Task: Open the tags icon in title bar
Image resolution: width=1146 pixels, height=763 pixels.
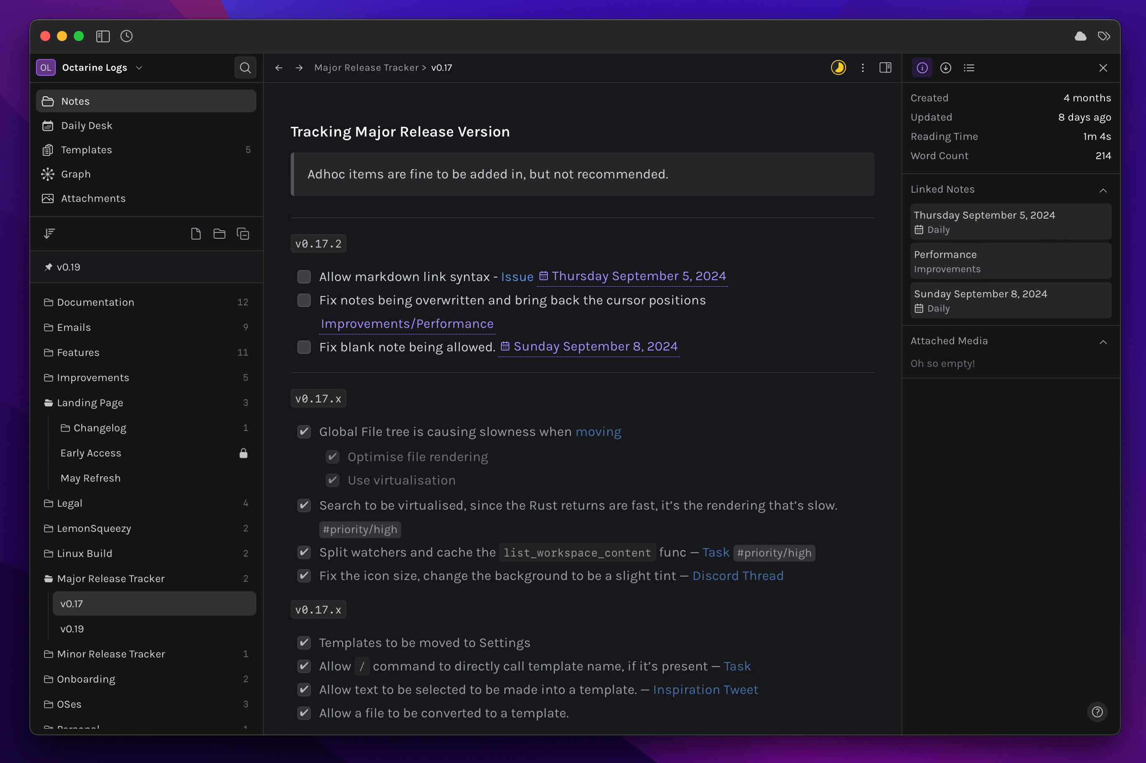Action: click(x=1104, y=36)
